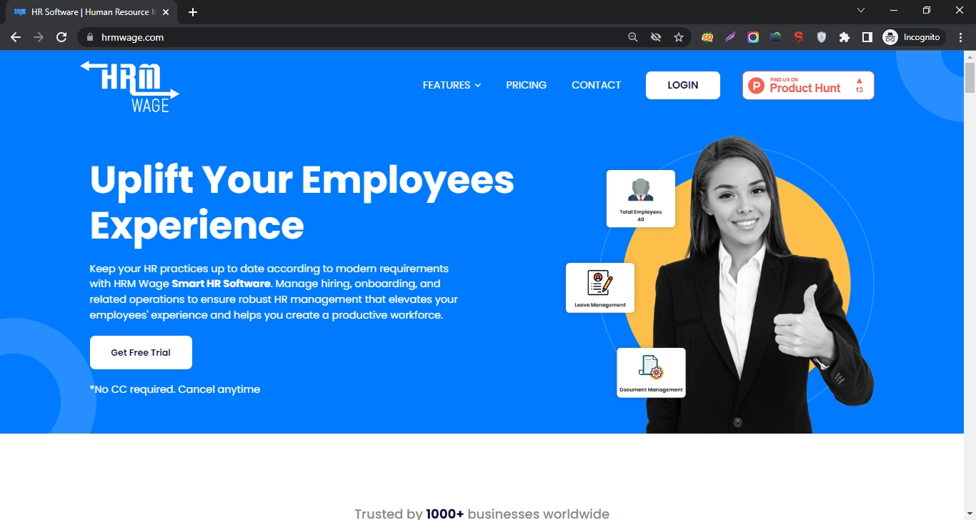Click the Product Hunt upvote arrow
976x520 pixels.
[860, 81]
